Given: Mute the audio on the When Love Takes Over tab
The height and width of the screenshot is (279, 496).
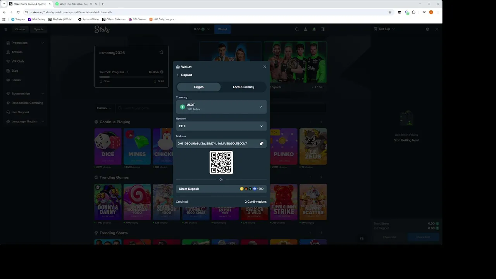Looking at the screenshot, I should point(91,4).
